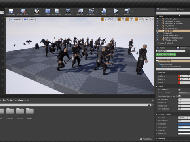Open the Content browser toolbar icon
190x142 pixels.
47,11
